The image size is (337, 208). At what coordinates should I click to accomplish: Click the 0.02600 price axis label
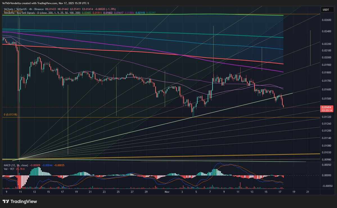click(x=326, y=20)
